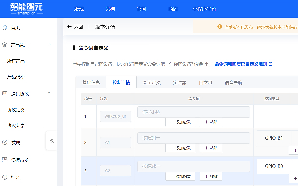Click the 按键加一 command word field

point(194,138)
